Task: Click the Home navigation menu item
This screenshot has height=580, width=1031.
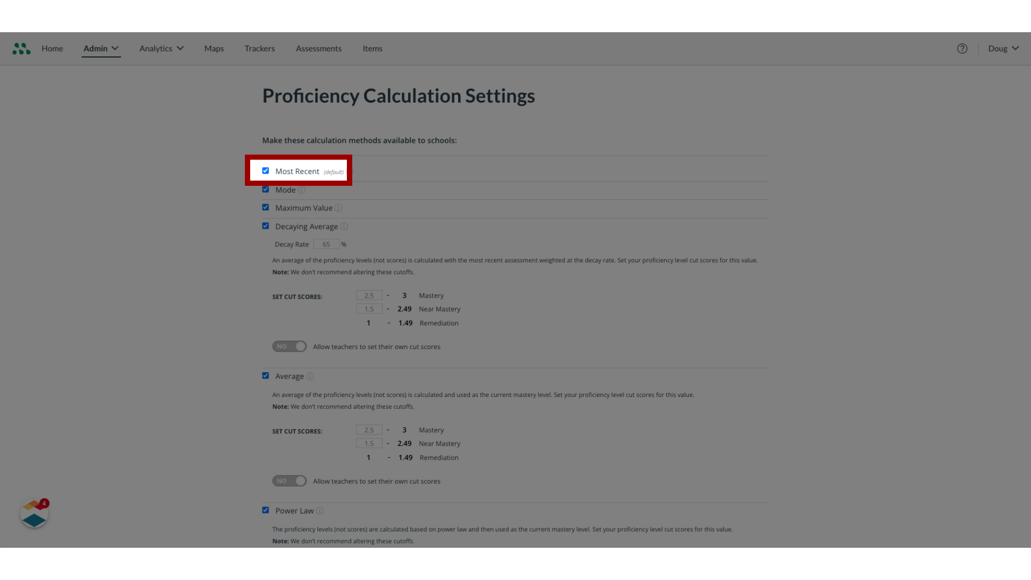Action: [x=52, y=48]
